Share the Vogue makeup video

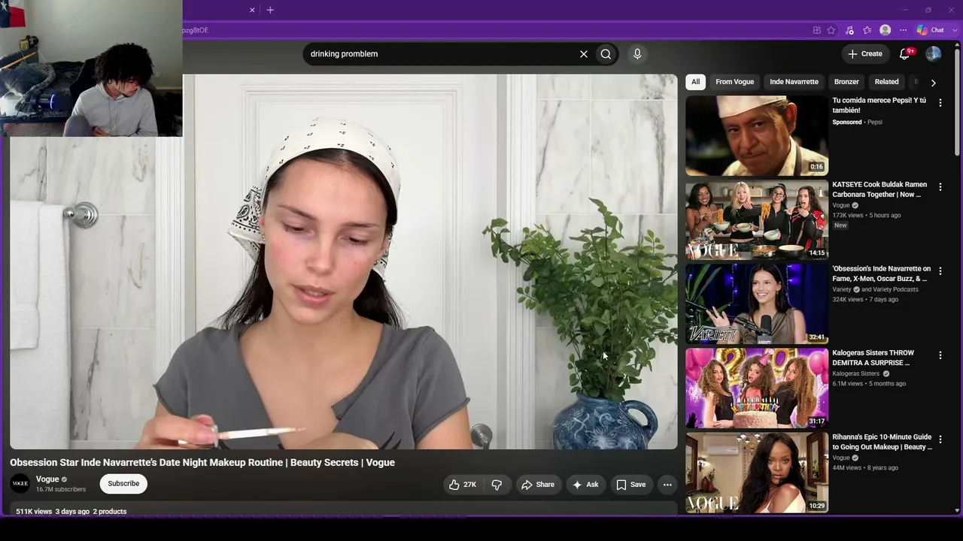coord(538,485)
